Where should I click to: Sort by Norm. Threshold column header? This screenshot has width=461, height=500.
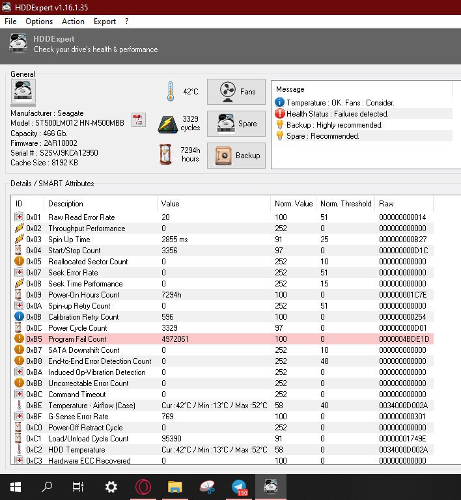point(345,203)
